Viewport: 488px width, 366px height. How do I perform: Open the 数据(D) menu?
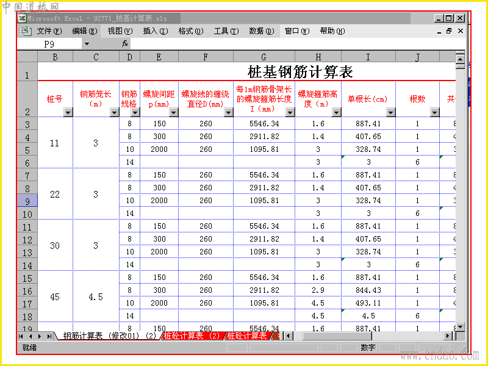262,31
